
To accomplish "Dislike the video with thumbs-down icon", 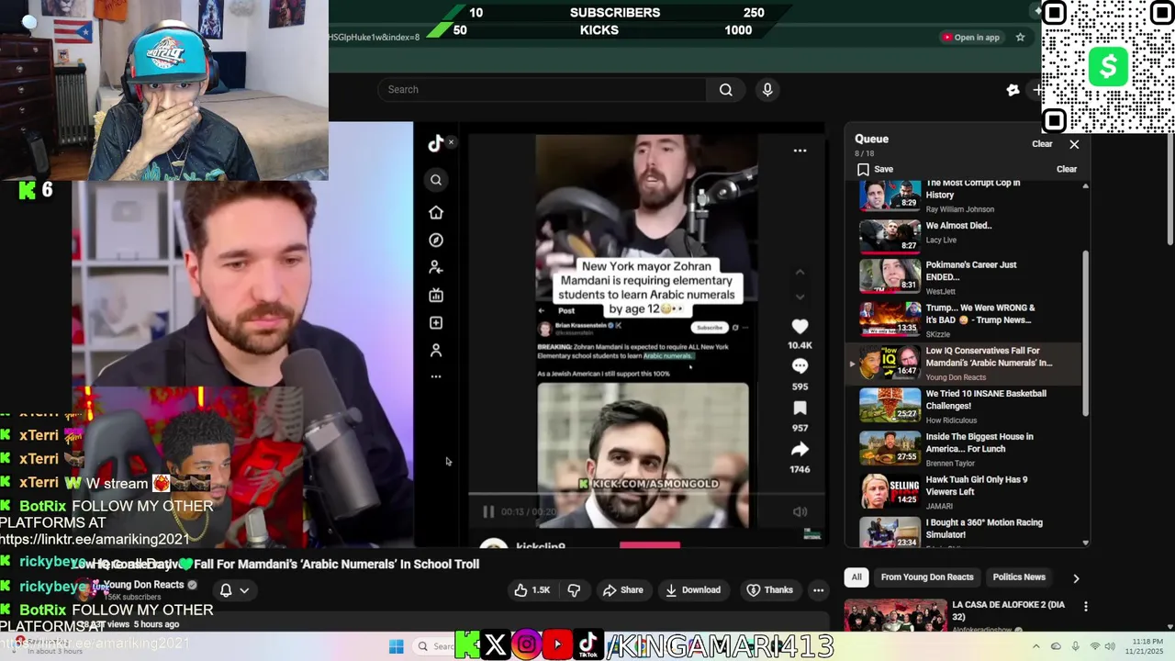I will [574, 590].
